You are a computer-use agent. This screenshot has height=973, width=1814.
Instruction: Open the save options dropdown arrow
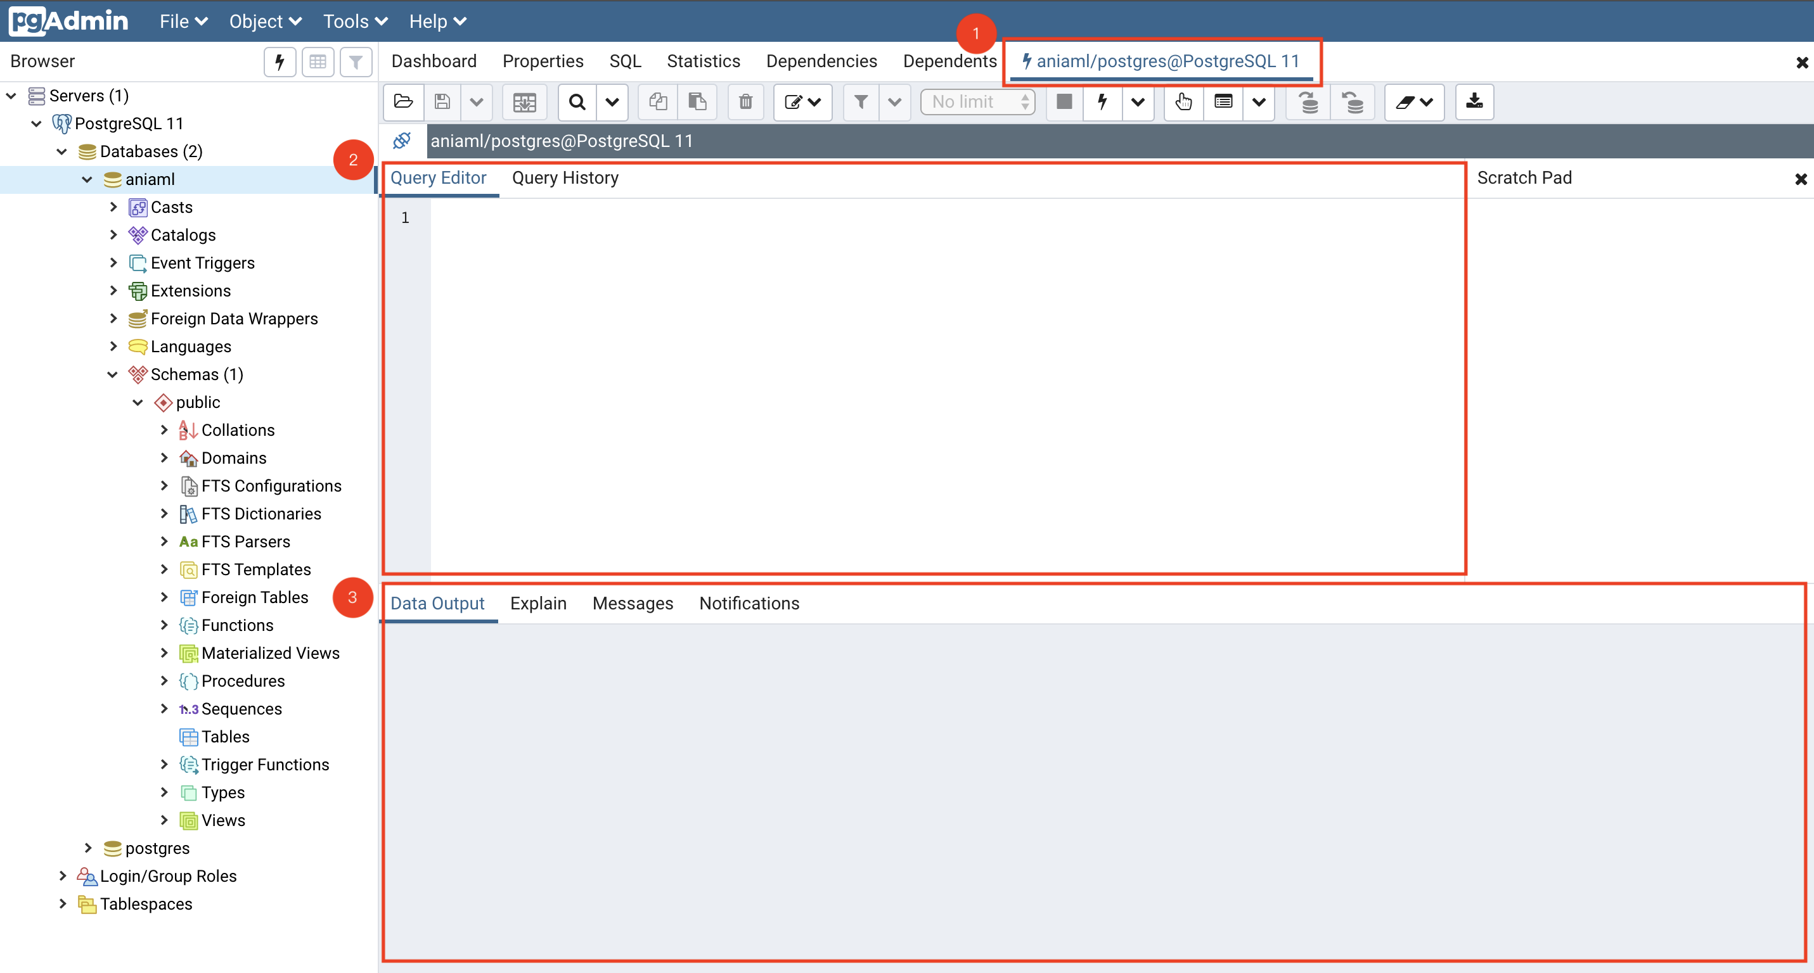click(x=477, y=102)
